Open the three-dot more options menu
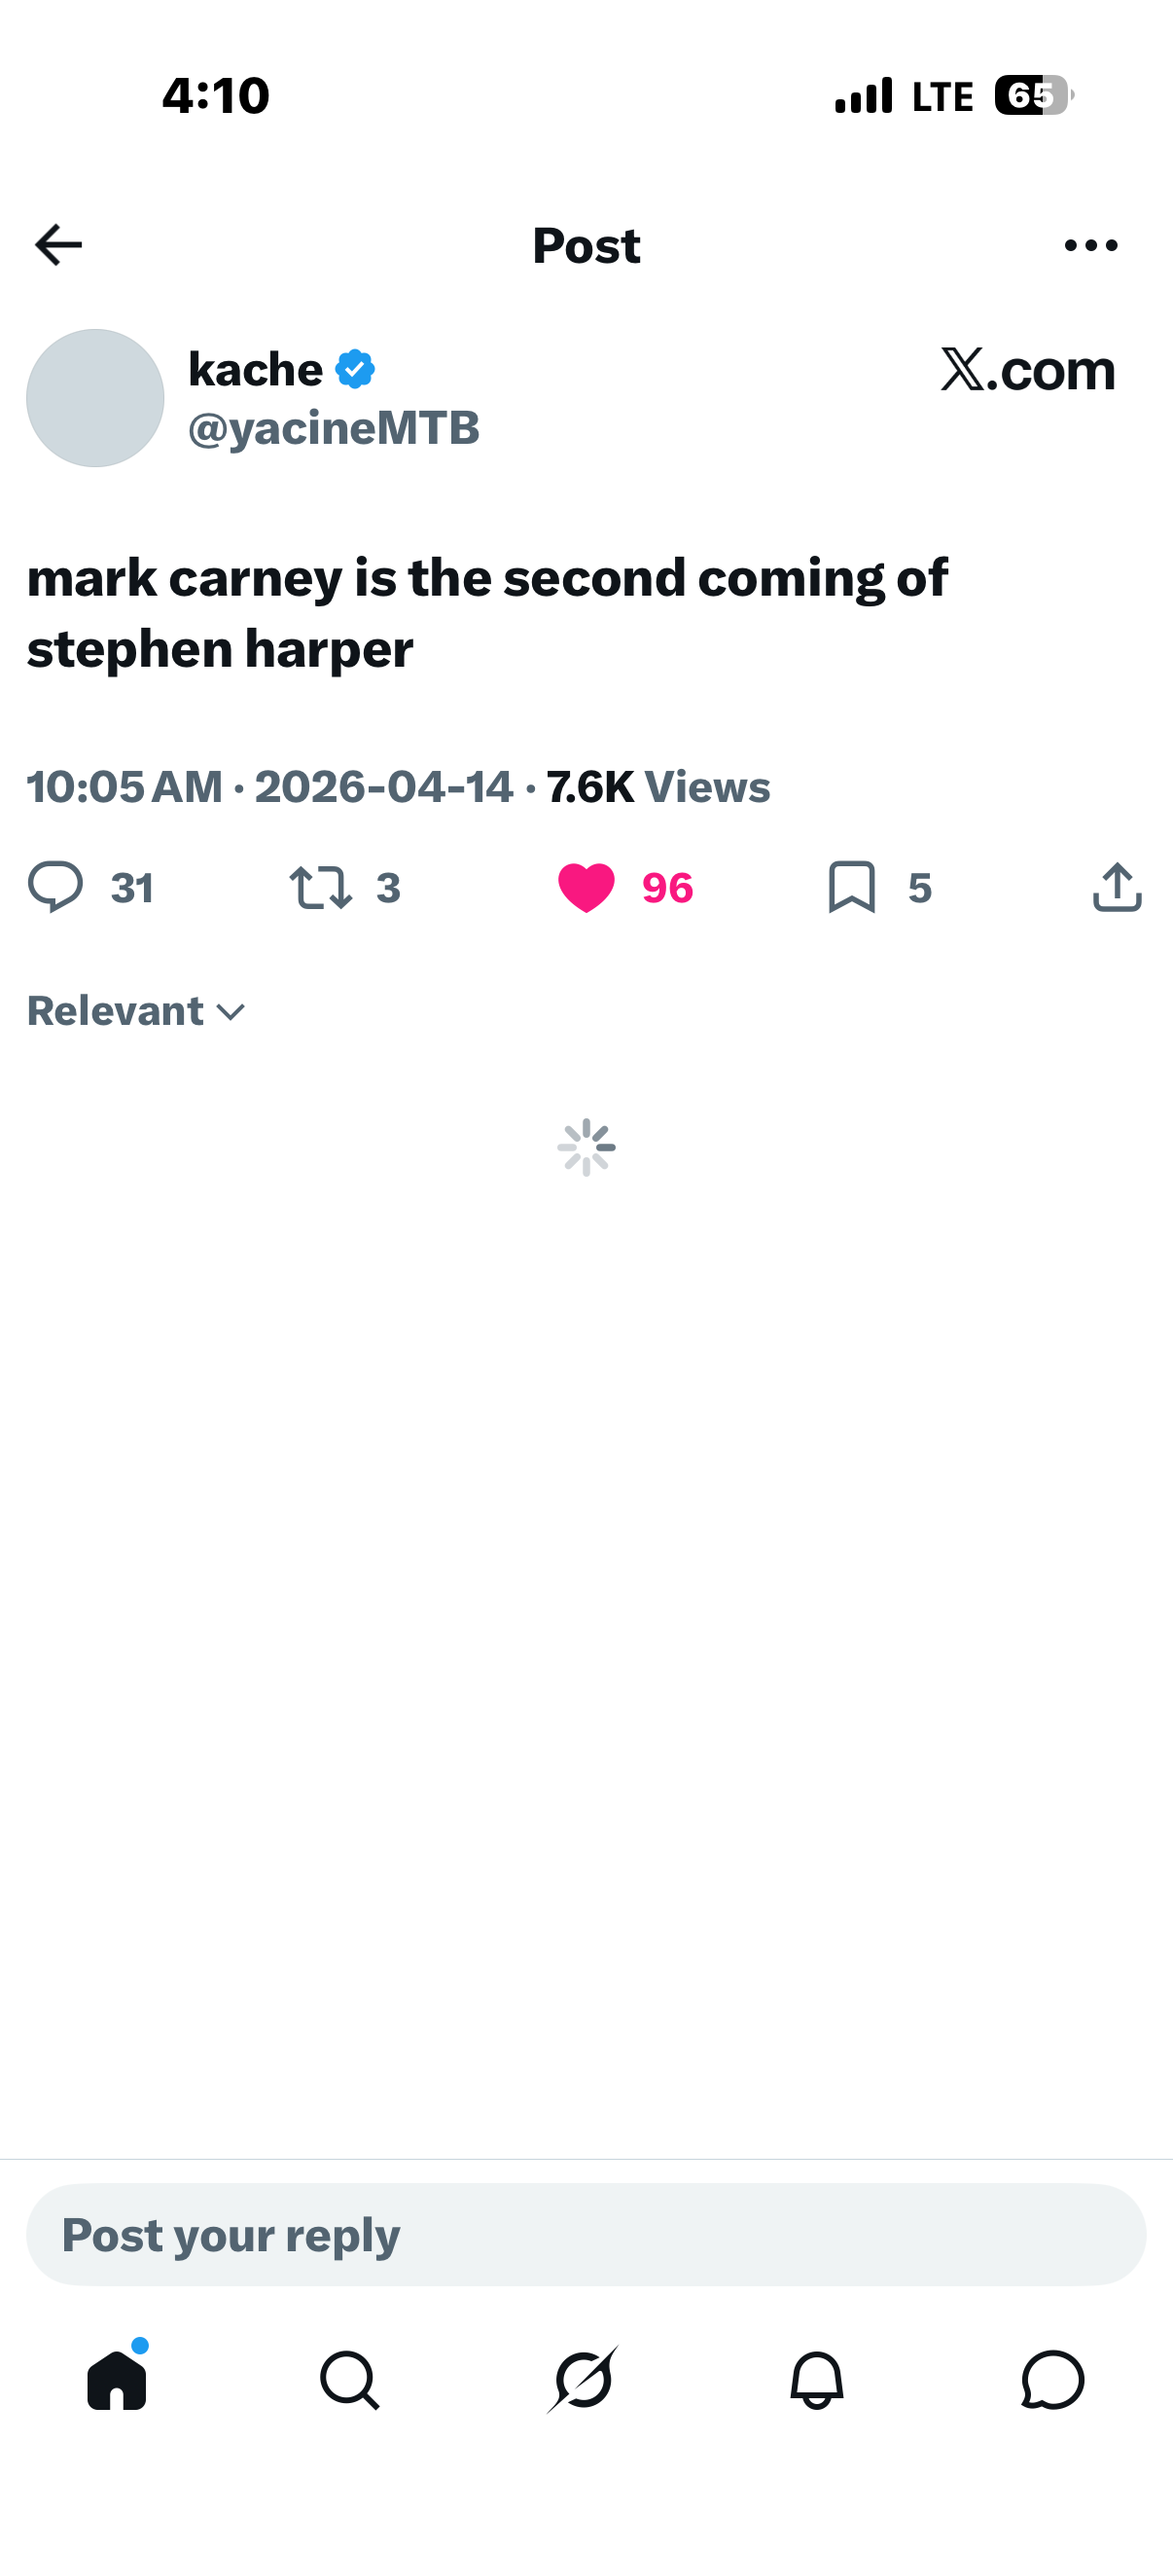Screen dimensions: 1173x2552 (1090, 244)
